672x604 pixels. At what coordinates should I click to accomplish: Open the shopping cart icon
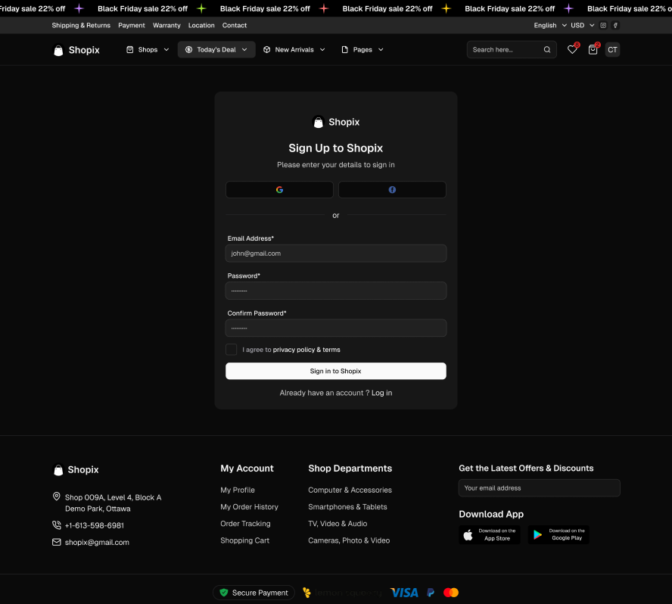pos(593,50)
